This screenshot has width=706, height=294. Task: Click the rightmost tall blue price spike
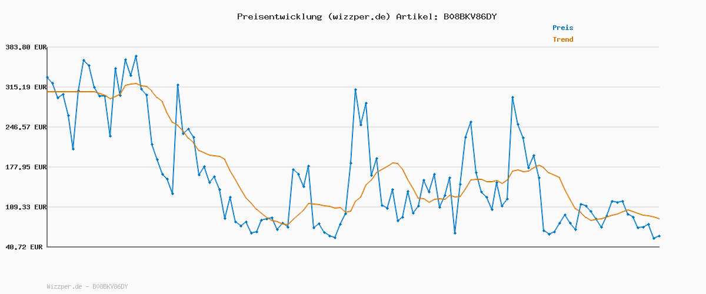click(513, 97)
